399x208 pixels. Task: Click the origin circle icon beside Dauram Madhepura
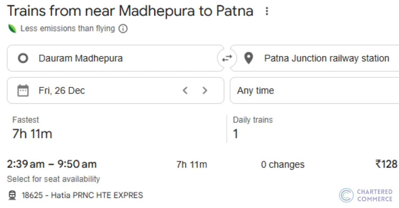pos(23,58)
